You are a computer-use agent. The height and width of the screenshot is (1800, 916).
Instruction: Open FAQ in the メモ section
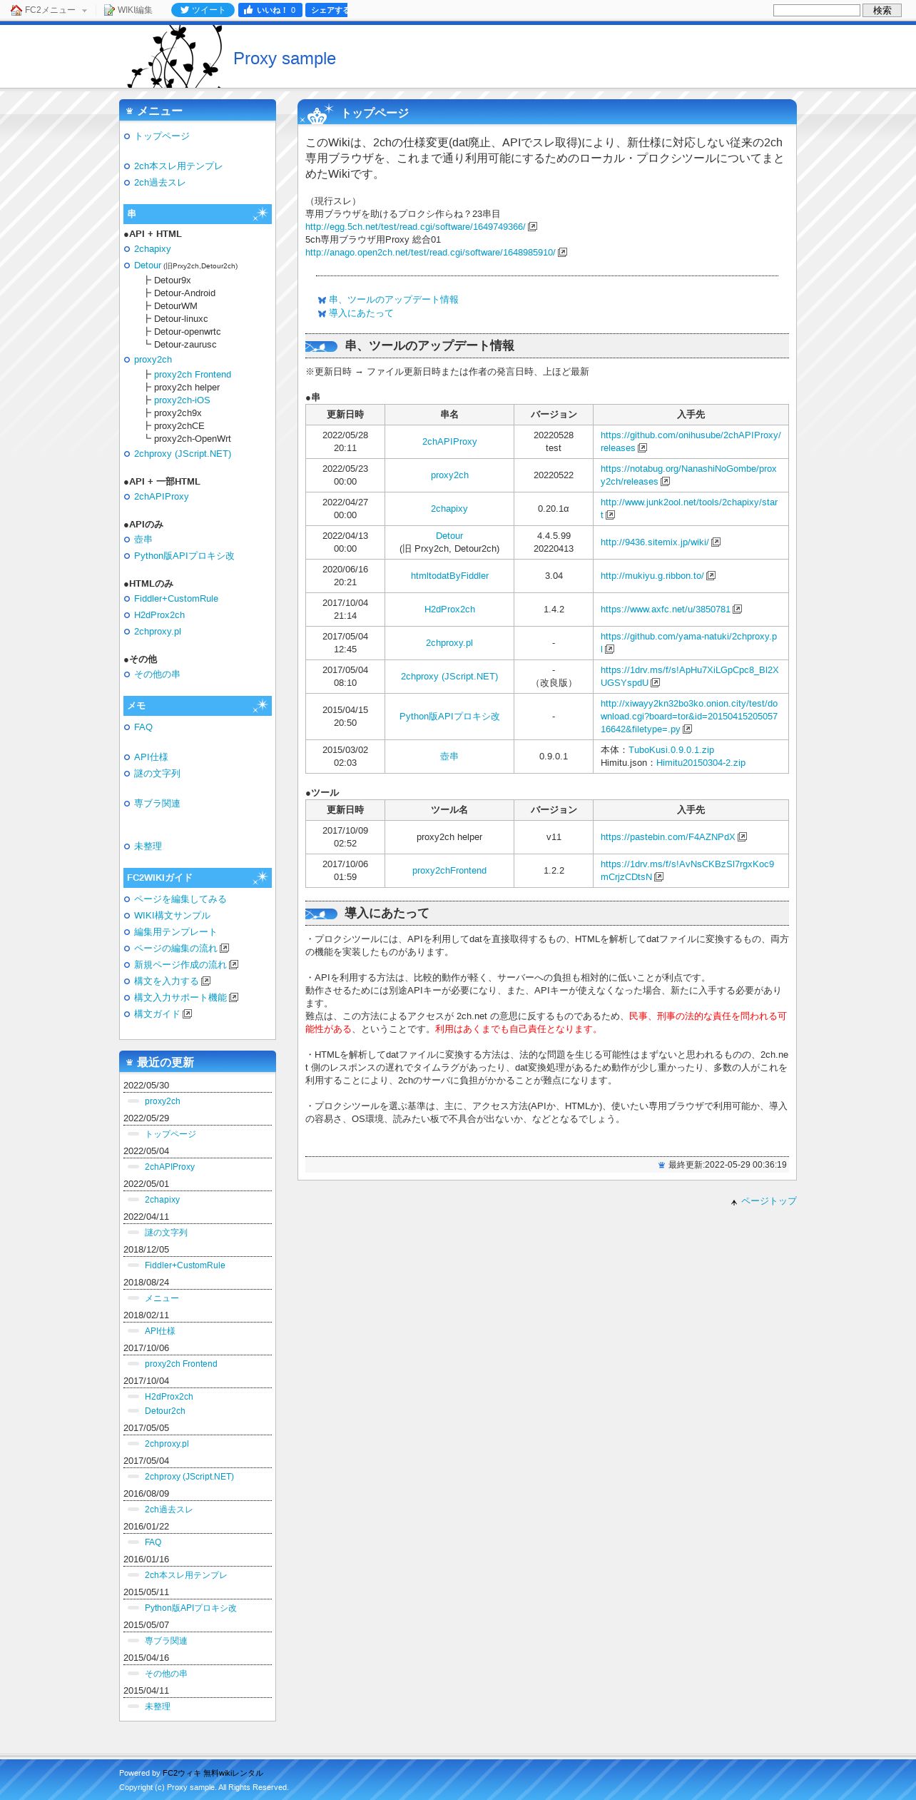[x=143, y=727]
